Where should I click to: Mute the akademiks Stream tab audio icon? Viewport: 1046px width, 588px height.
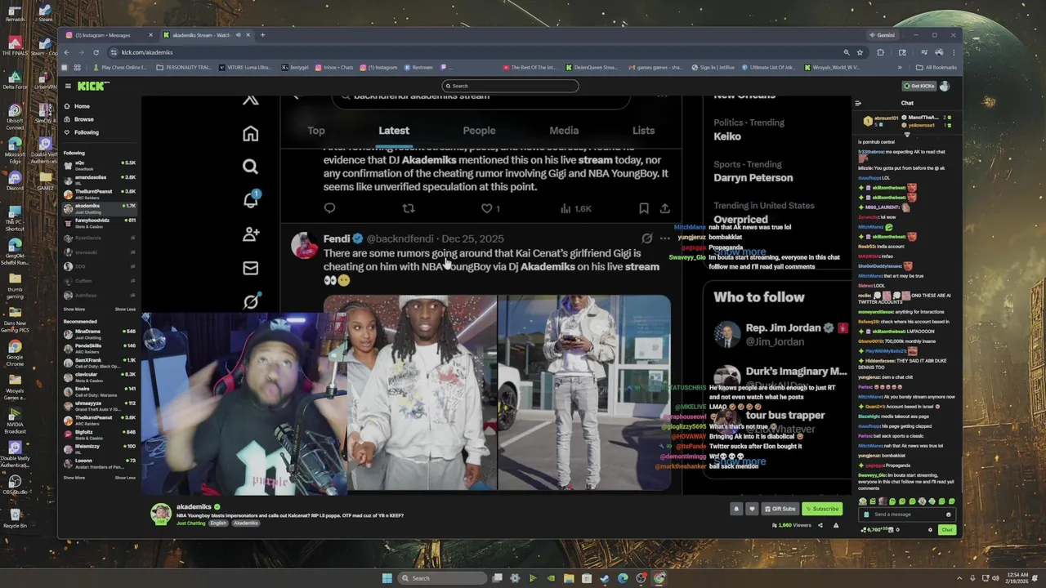tap(239, 35)
